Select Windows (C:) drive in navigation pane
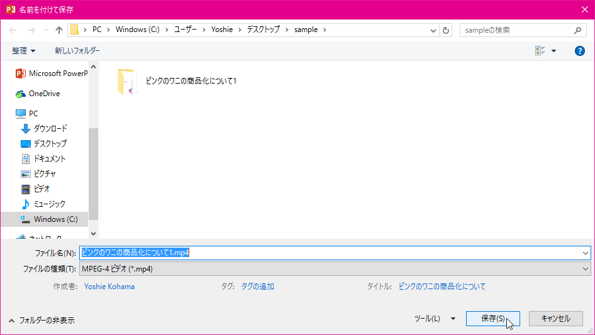 click(x=45, y=219)
